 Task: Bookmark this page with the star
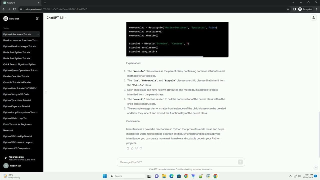click(288, 9)
